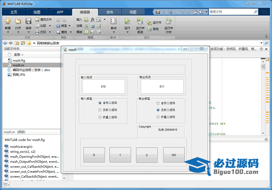
Task: Expand the Breakpoints dropdown arrow
Action: pyautogui.click(x=114, y=32)
